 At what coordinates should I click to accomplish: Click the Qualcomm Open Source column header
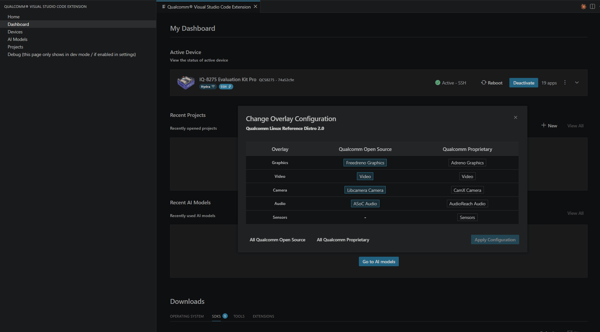[365, 149]
